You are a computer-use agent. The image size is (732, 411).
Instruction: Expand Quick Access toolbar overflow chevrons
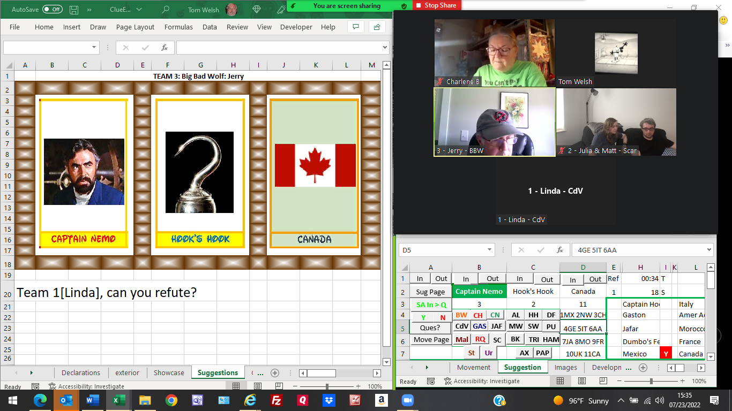pyautogui.click(x=89, y=10)
